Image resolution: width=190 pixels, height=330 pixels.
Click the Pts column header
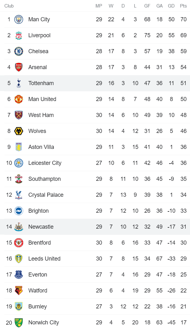point(183,6)
